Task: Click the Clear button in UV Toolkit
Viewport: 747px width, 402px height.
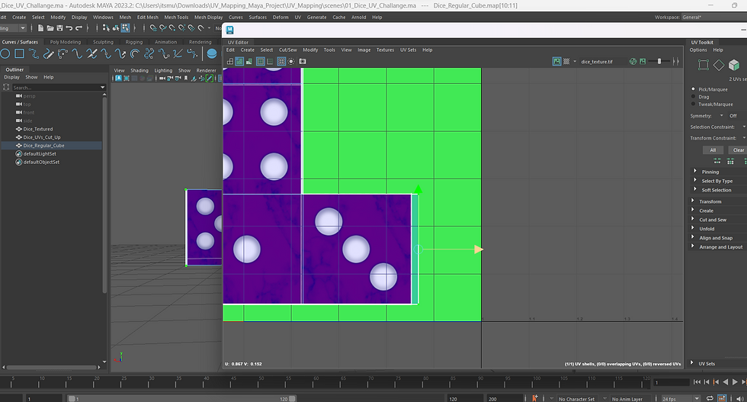Action: click(x=739, y=150)
